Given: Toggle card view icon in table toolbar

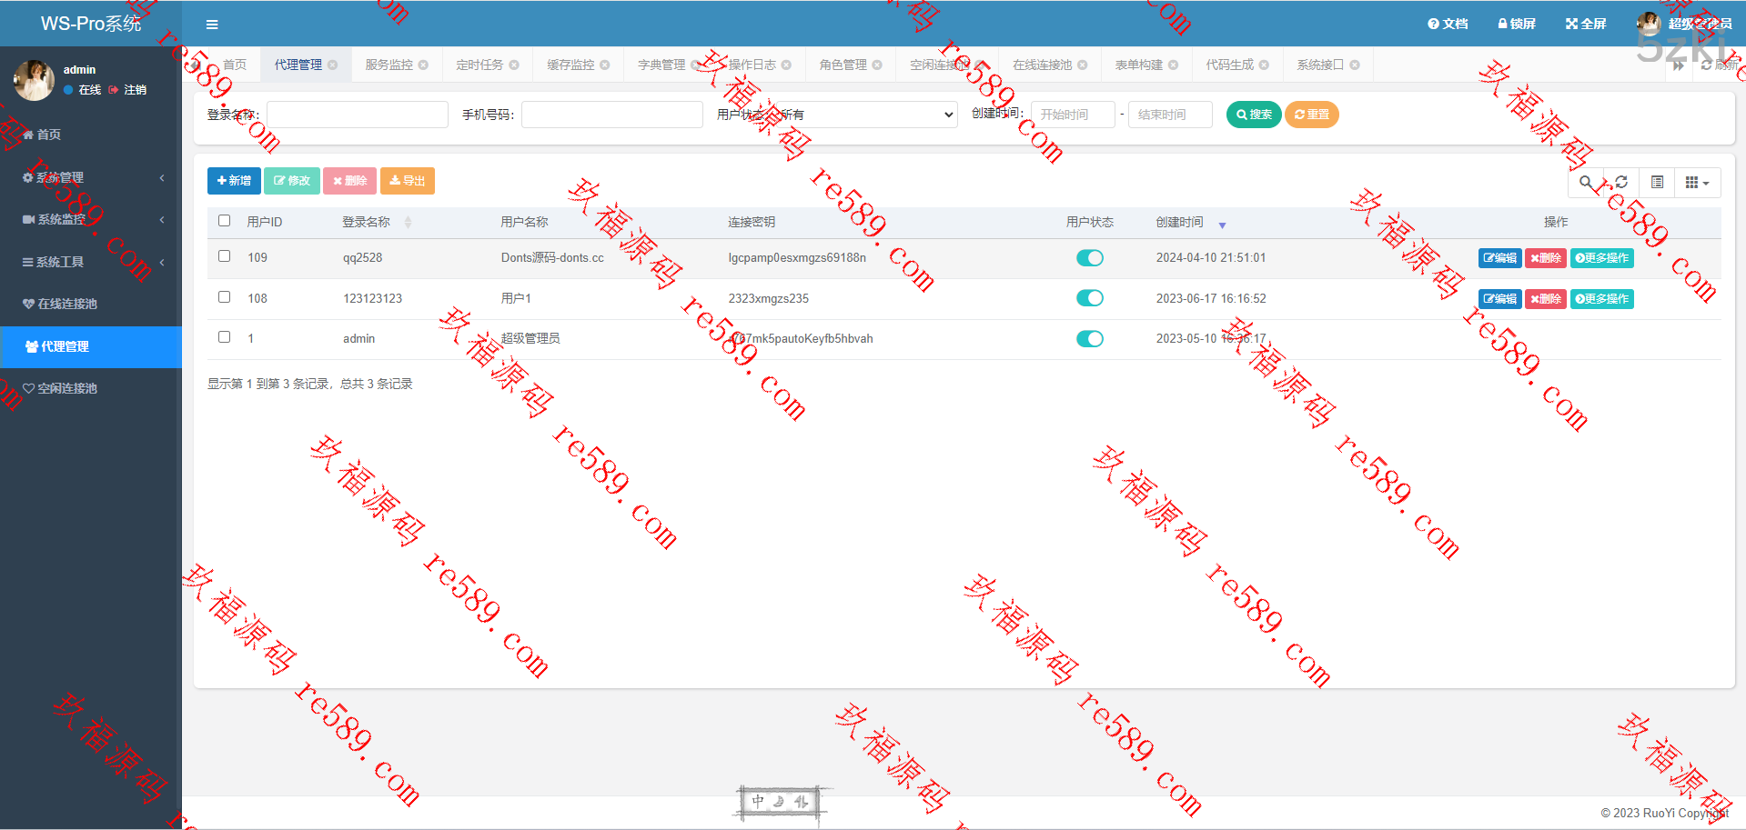Looking at the screenshot, I should [1657, 183].
